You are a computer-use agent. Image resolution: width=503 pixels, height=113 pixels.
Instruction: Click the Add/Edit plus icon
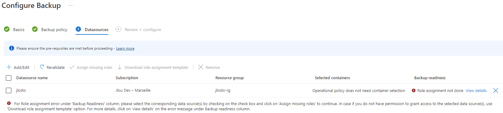click(9, 67)
